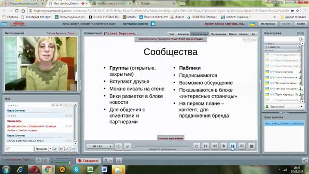The width and height of the screenshot is (309, 174).
Task: Click the play button in presentation controls
Action: (x=224, y=146)
